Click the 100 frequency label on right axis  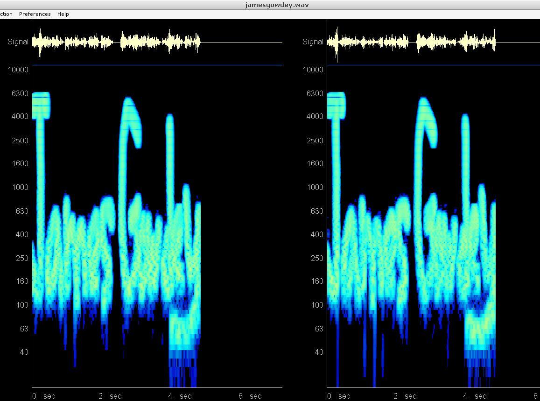pyautogui.click(x=317, y=305)
